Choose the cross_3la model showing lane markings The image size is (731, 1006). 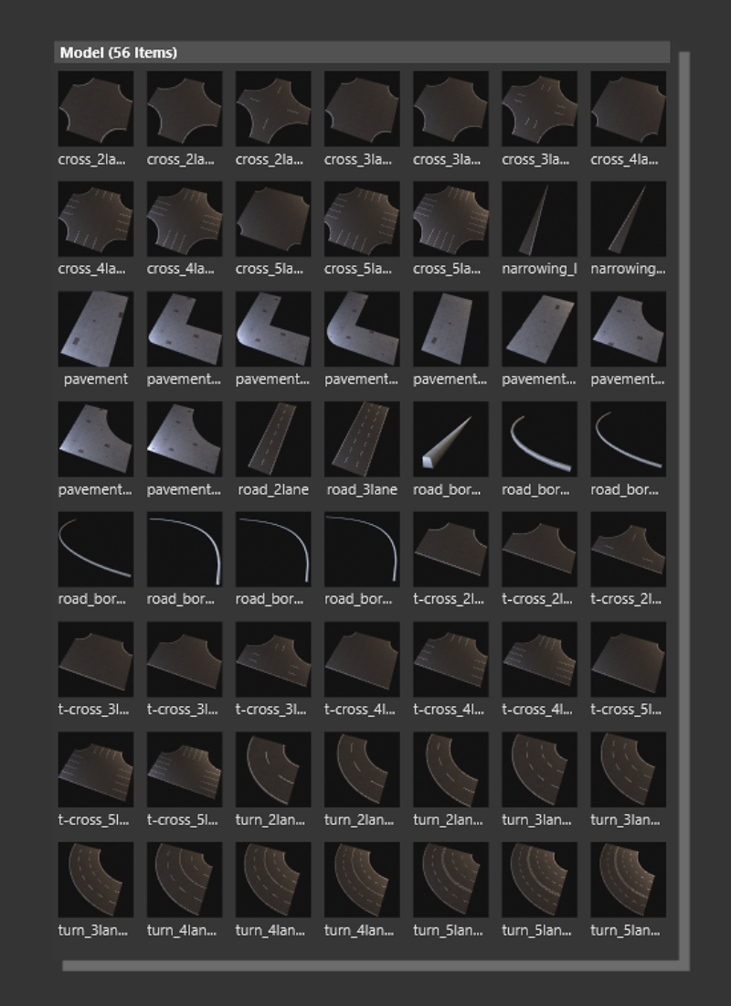click(x=539, y=109)
